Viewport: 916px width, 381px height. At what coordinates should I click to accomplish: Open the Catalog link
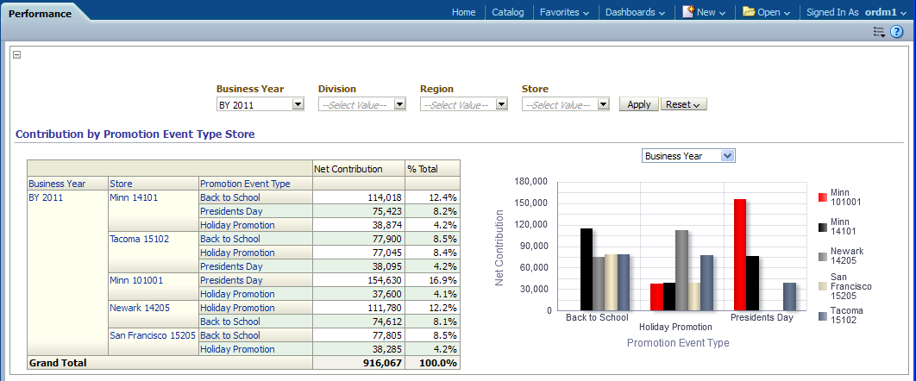(508, 12)
